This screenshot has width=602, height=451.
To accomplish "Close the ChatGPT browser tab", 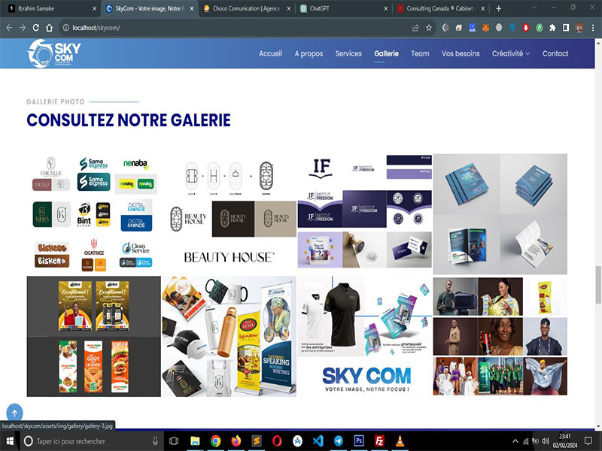I will pos(385,8).
